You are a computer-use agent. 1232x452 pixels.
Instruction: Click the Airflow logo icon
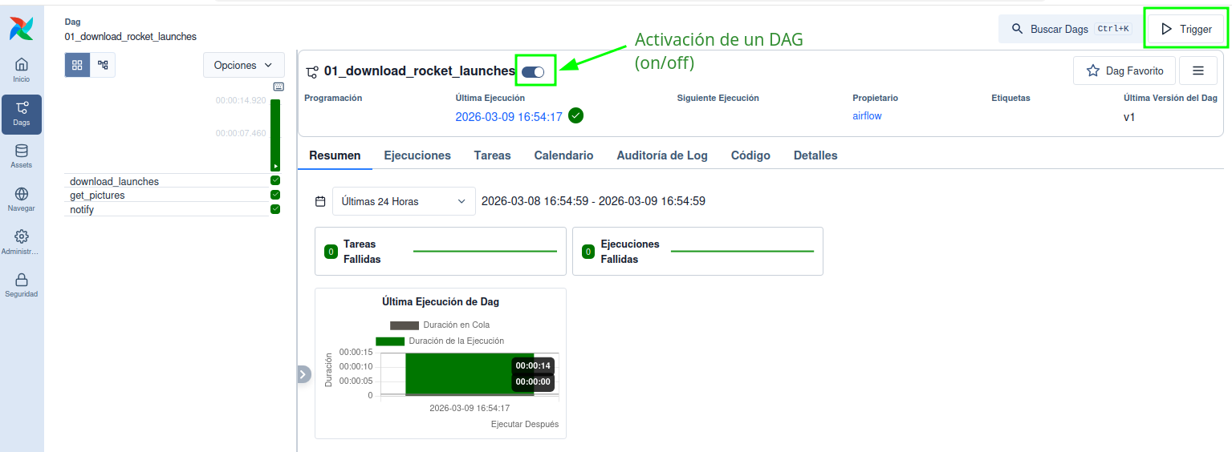click(22, 28)
